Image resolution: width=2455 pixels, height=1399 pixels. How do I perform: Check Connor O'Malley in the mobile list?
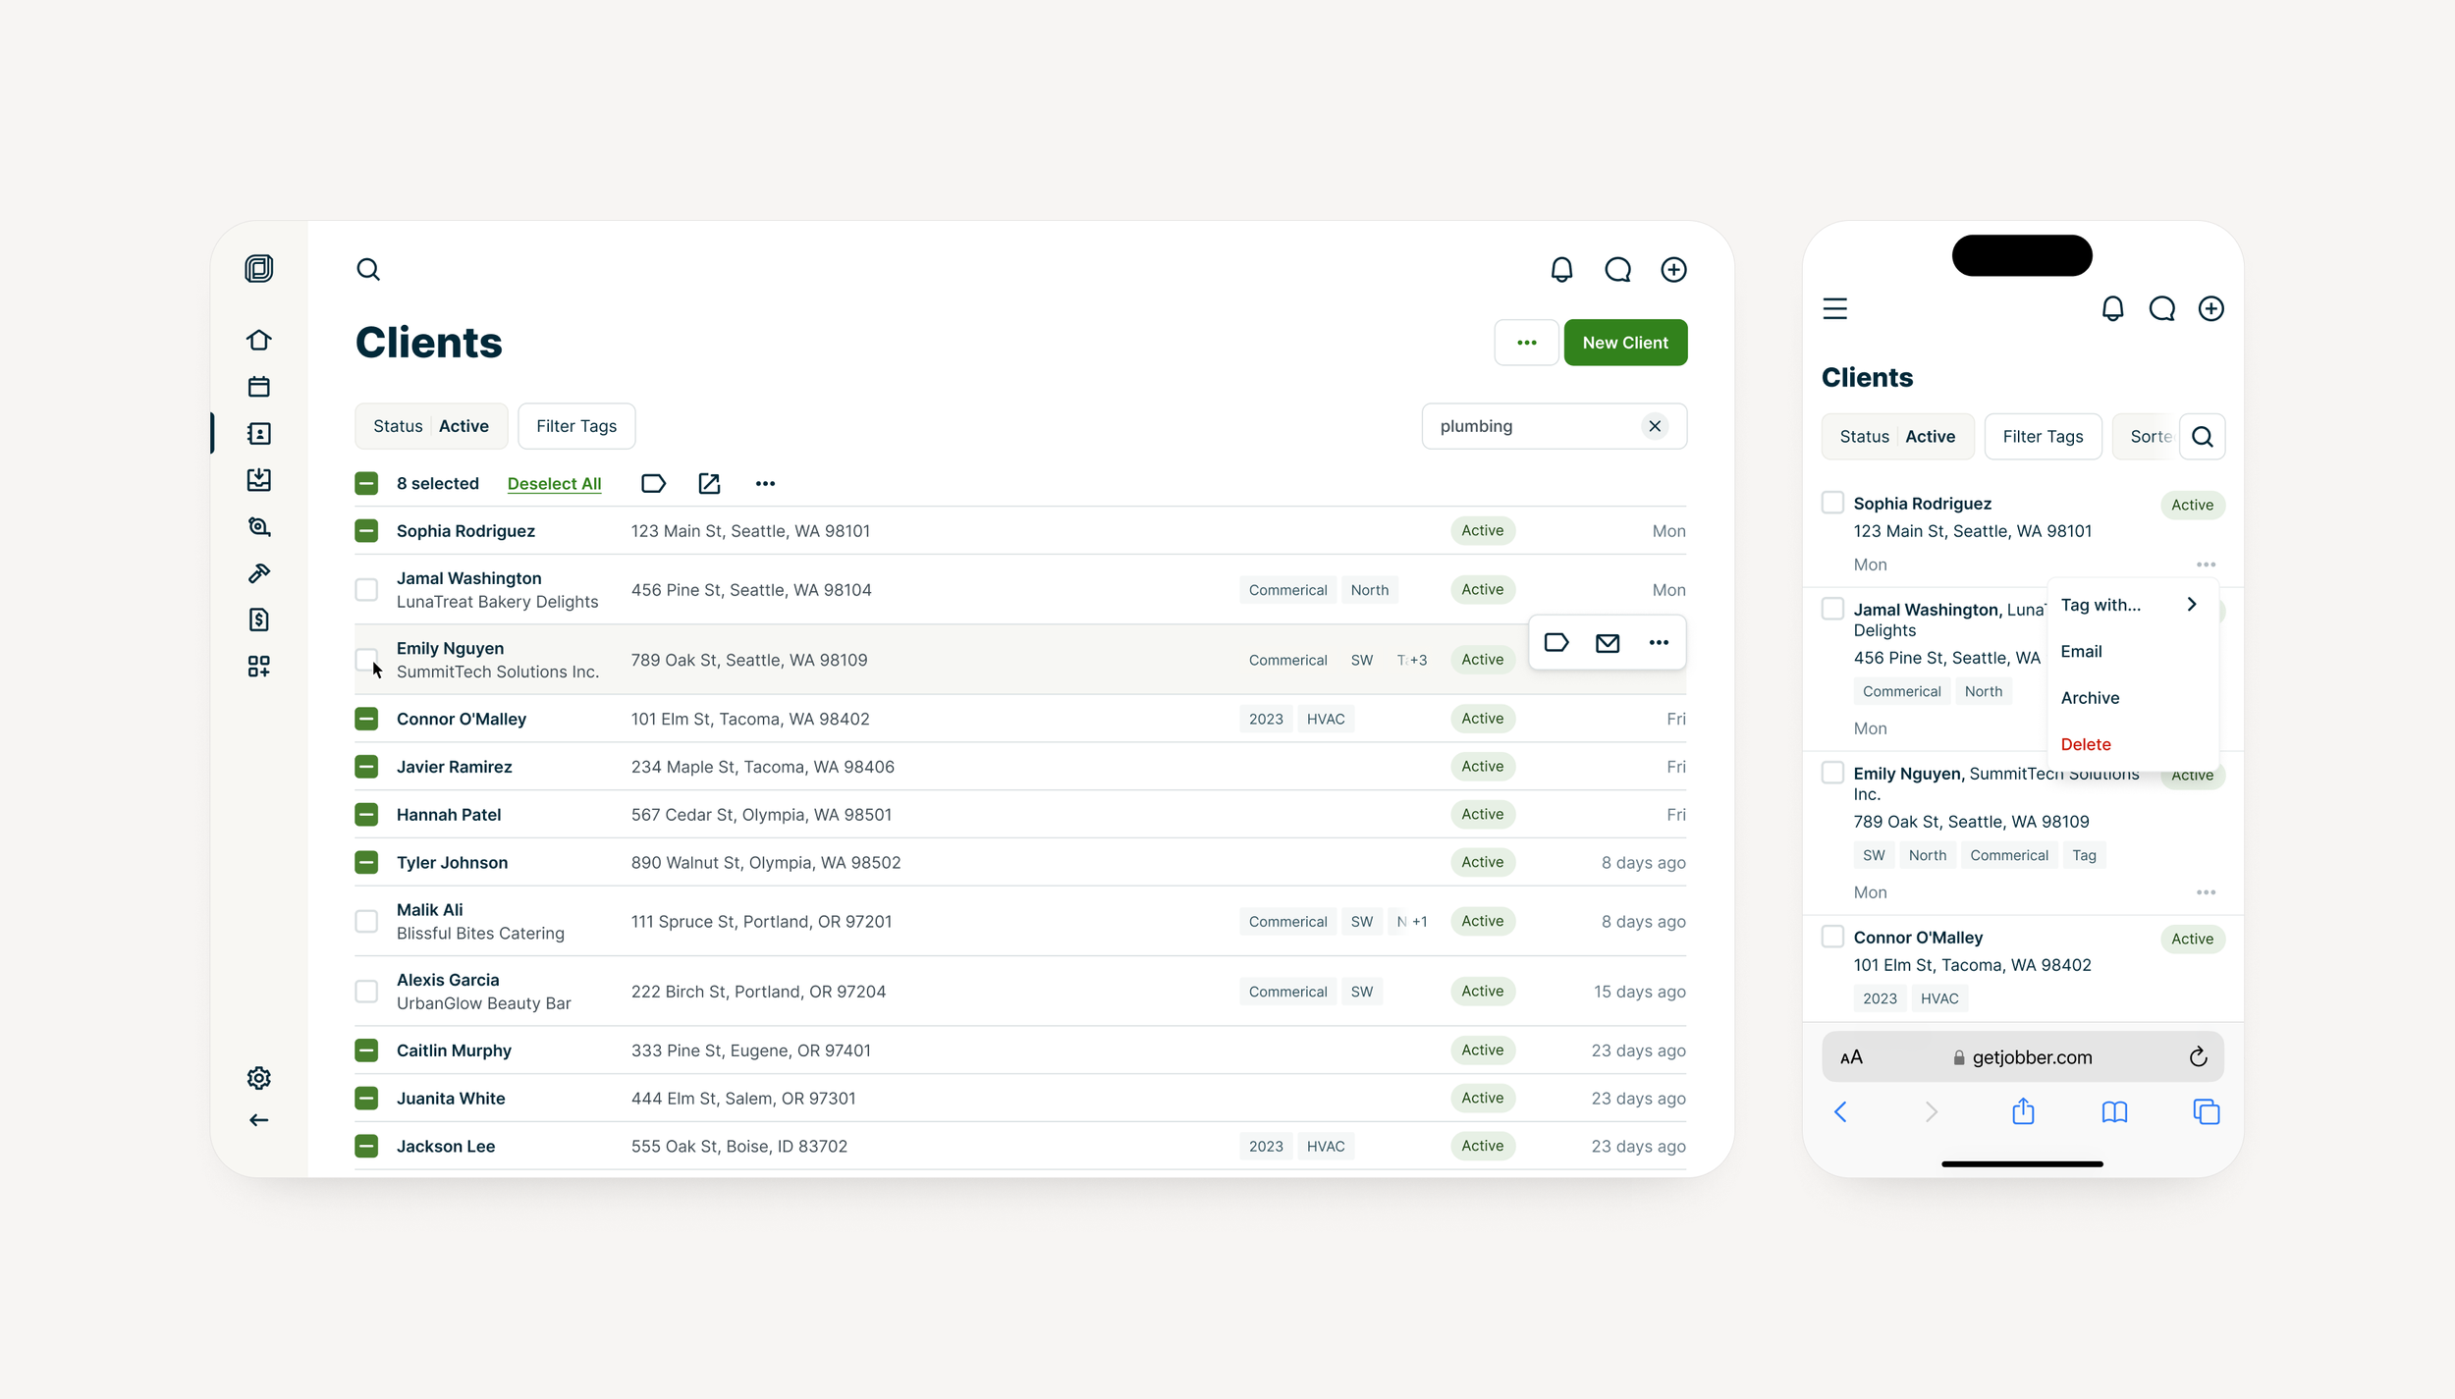click(x=1832, y=937)
